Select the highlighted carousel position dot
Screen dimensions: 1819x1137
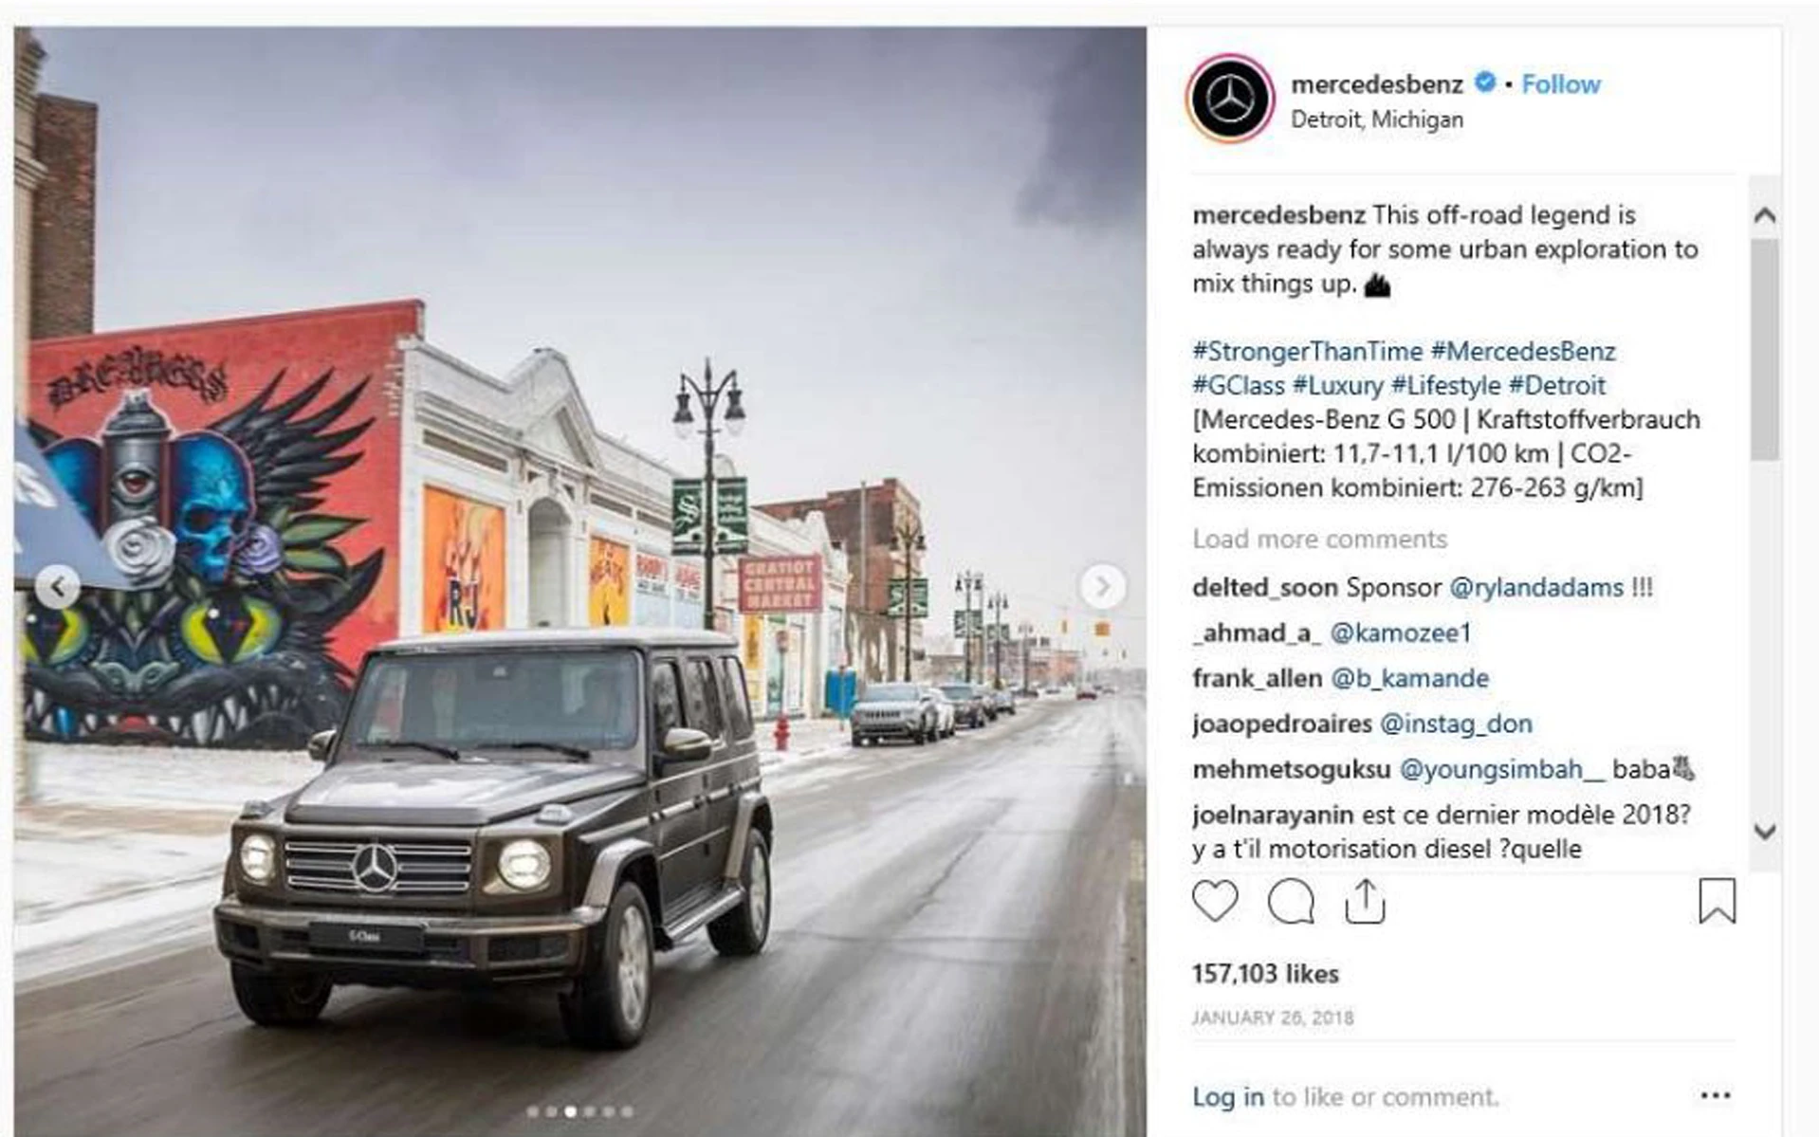(x=570, y=1111)
